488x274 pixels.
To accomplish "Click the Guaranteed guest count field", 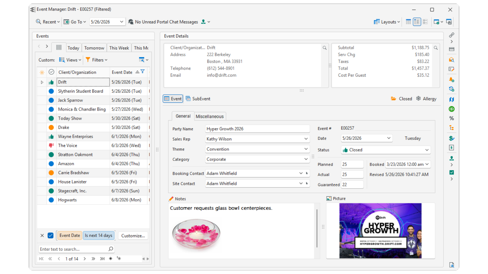I will point(352,184).
